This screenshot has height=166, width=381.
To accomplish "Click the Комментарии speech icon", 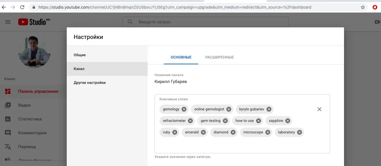I will coord(8,133).
